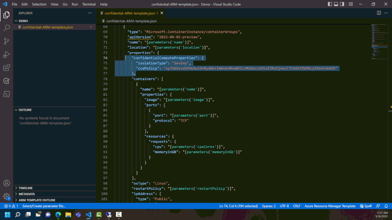Click Select/Create parameter file in status bar
This screenshot has width=392, height=220.
(44, 206)
